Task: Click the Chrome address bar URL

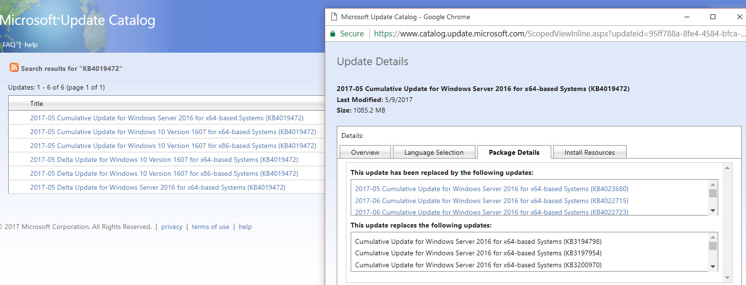Action: pyautogui.click(x=559, y=34)
